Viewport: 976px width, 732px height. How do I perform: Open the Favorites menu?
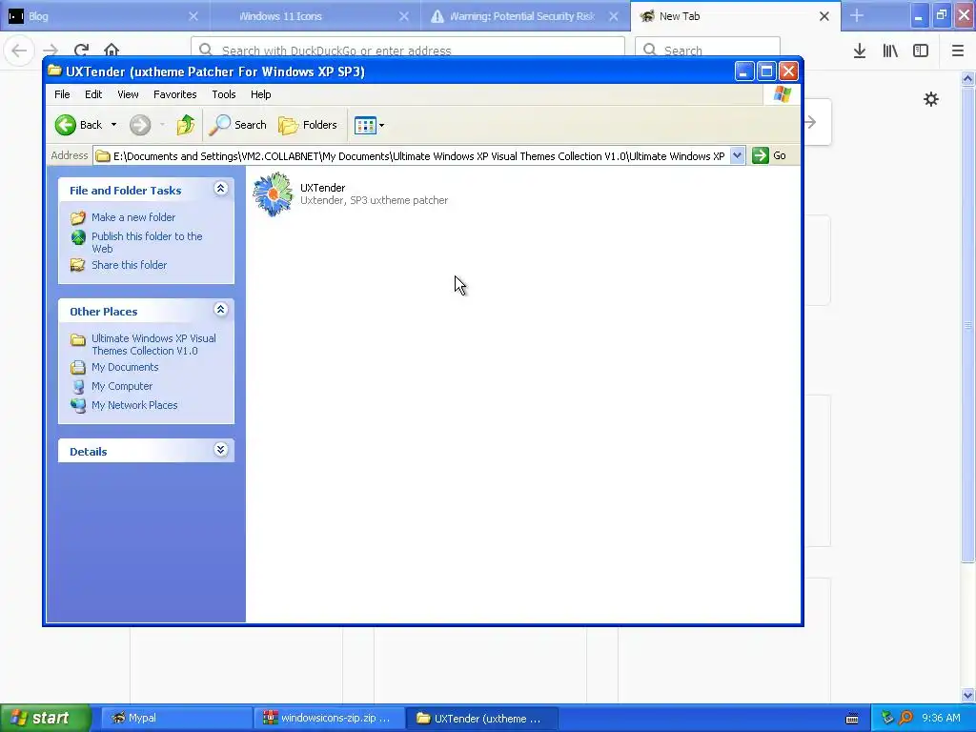tap(175, 94)
